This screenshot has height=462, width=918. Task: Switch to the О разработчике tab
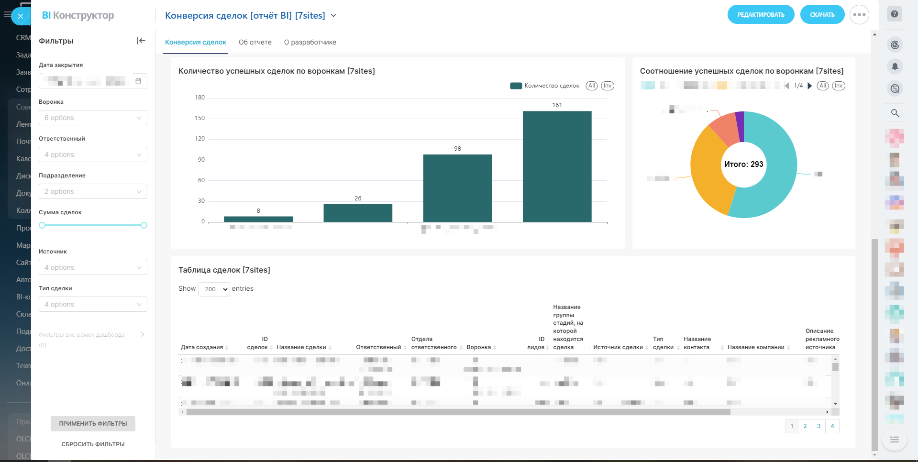click(310, 42)
